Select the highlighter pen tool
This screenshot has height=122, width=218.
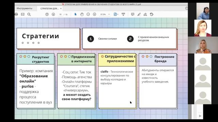[x=139, y=14]
